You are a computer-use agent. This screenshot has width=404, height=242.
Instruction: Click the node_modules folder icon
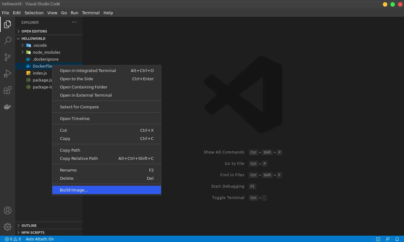28,52
